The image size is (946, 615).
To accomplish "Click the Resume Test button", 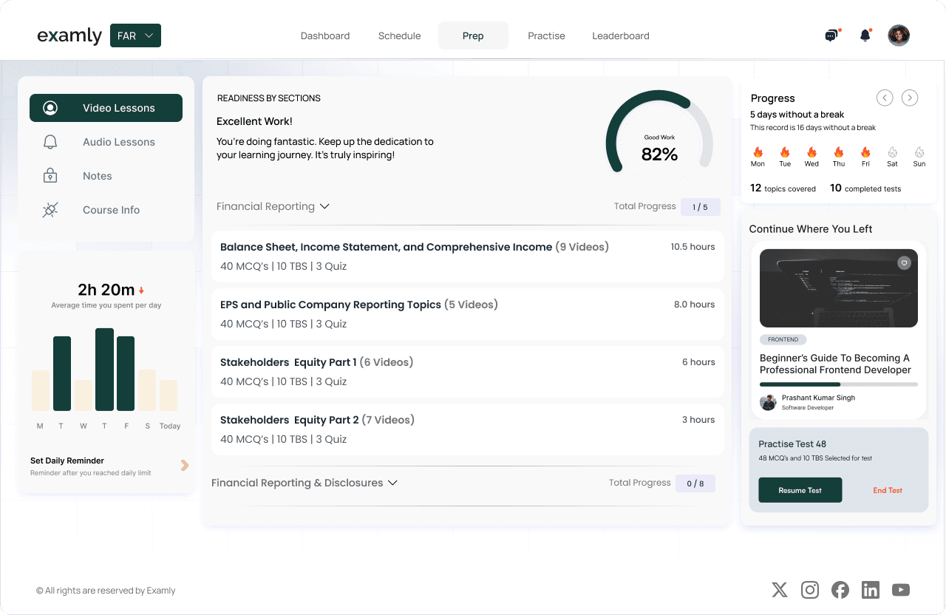I will 800,489.
